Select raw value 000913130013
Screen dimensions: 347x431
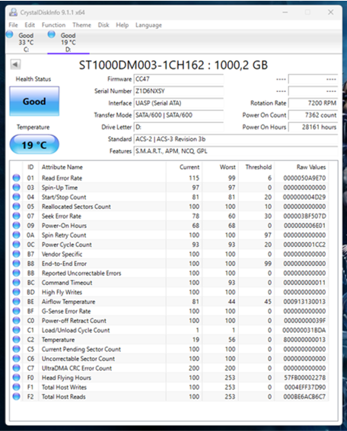[x=304, y=302]
